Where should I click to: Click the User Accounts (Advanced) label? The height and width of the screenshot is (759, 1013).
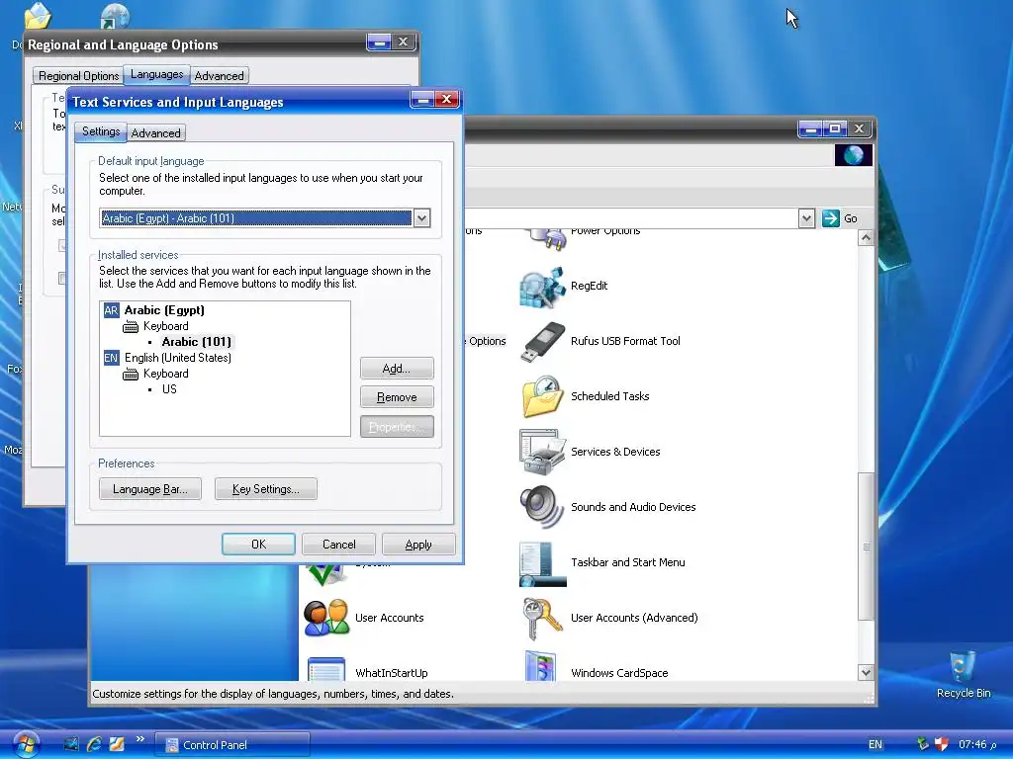[634, 619]
